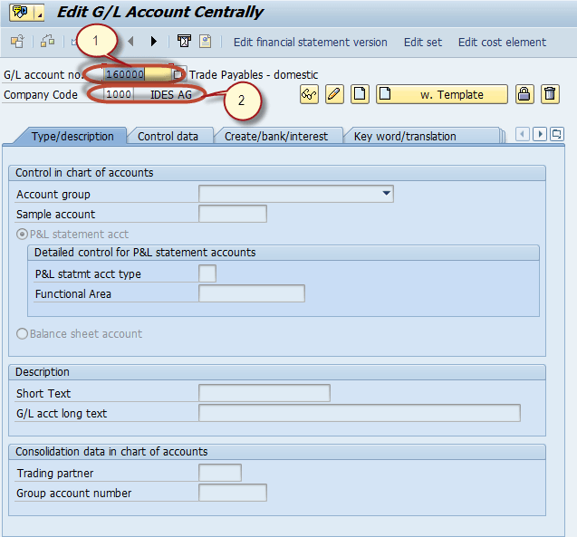
Task: Click the Edit cost element button
Action: click(x=502, y=42)
